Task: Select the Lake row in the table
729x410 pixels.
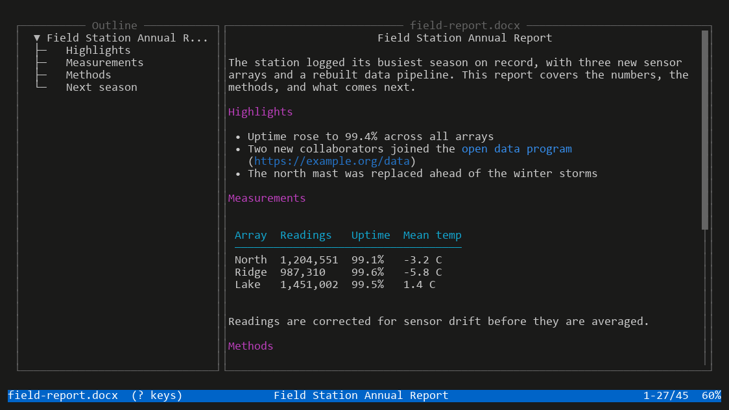Action: click(x=335, y=285)
